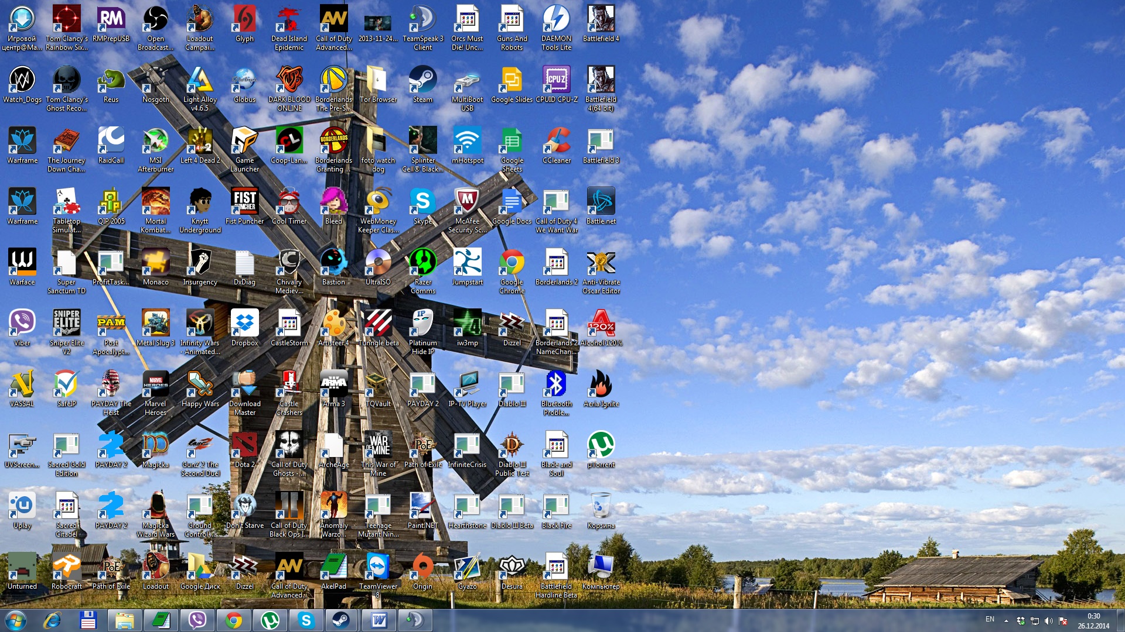
Task: Open the Компьютер desktop icon
Action: [601, 572]
